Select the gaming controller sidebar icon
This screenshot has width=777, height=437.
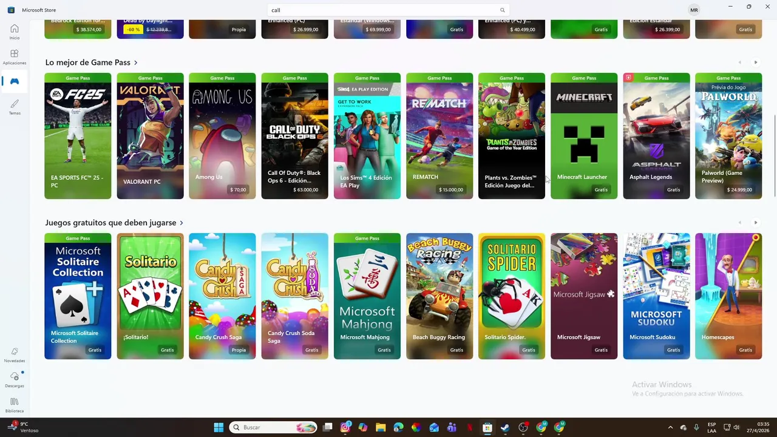click(x=14, y=81)
